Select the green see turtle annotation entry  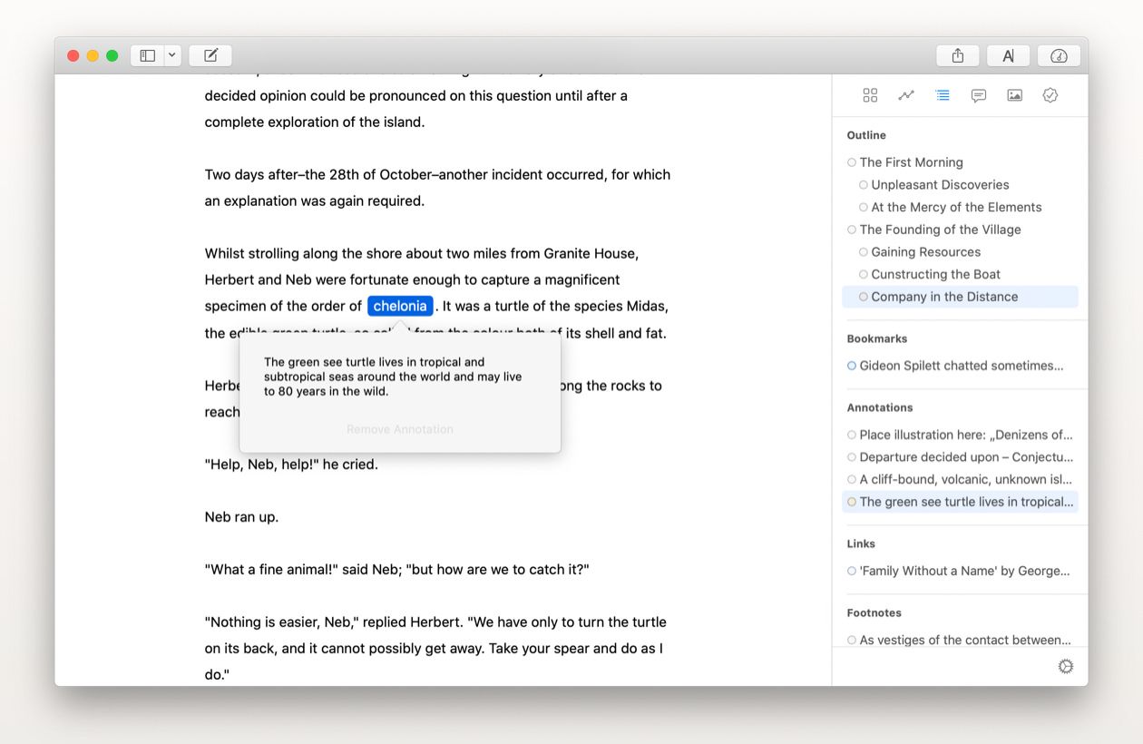[x=960, y=502]
